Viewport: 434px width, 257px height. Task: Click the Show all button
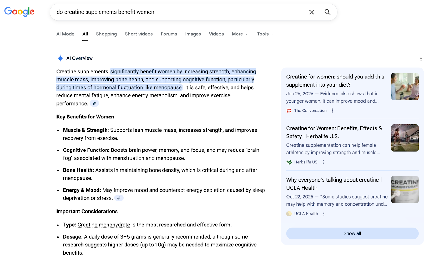pos(352,233)
